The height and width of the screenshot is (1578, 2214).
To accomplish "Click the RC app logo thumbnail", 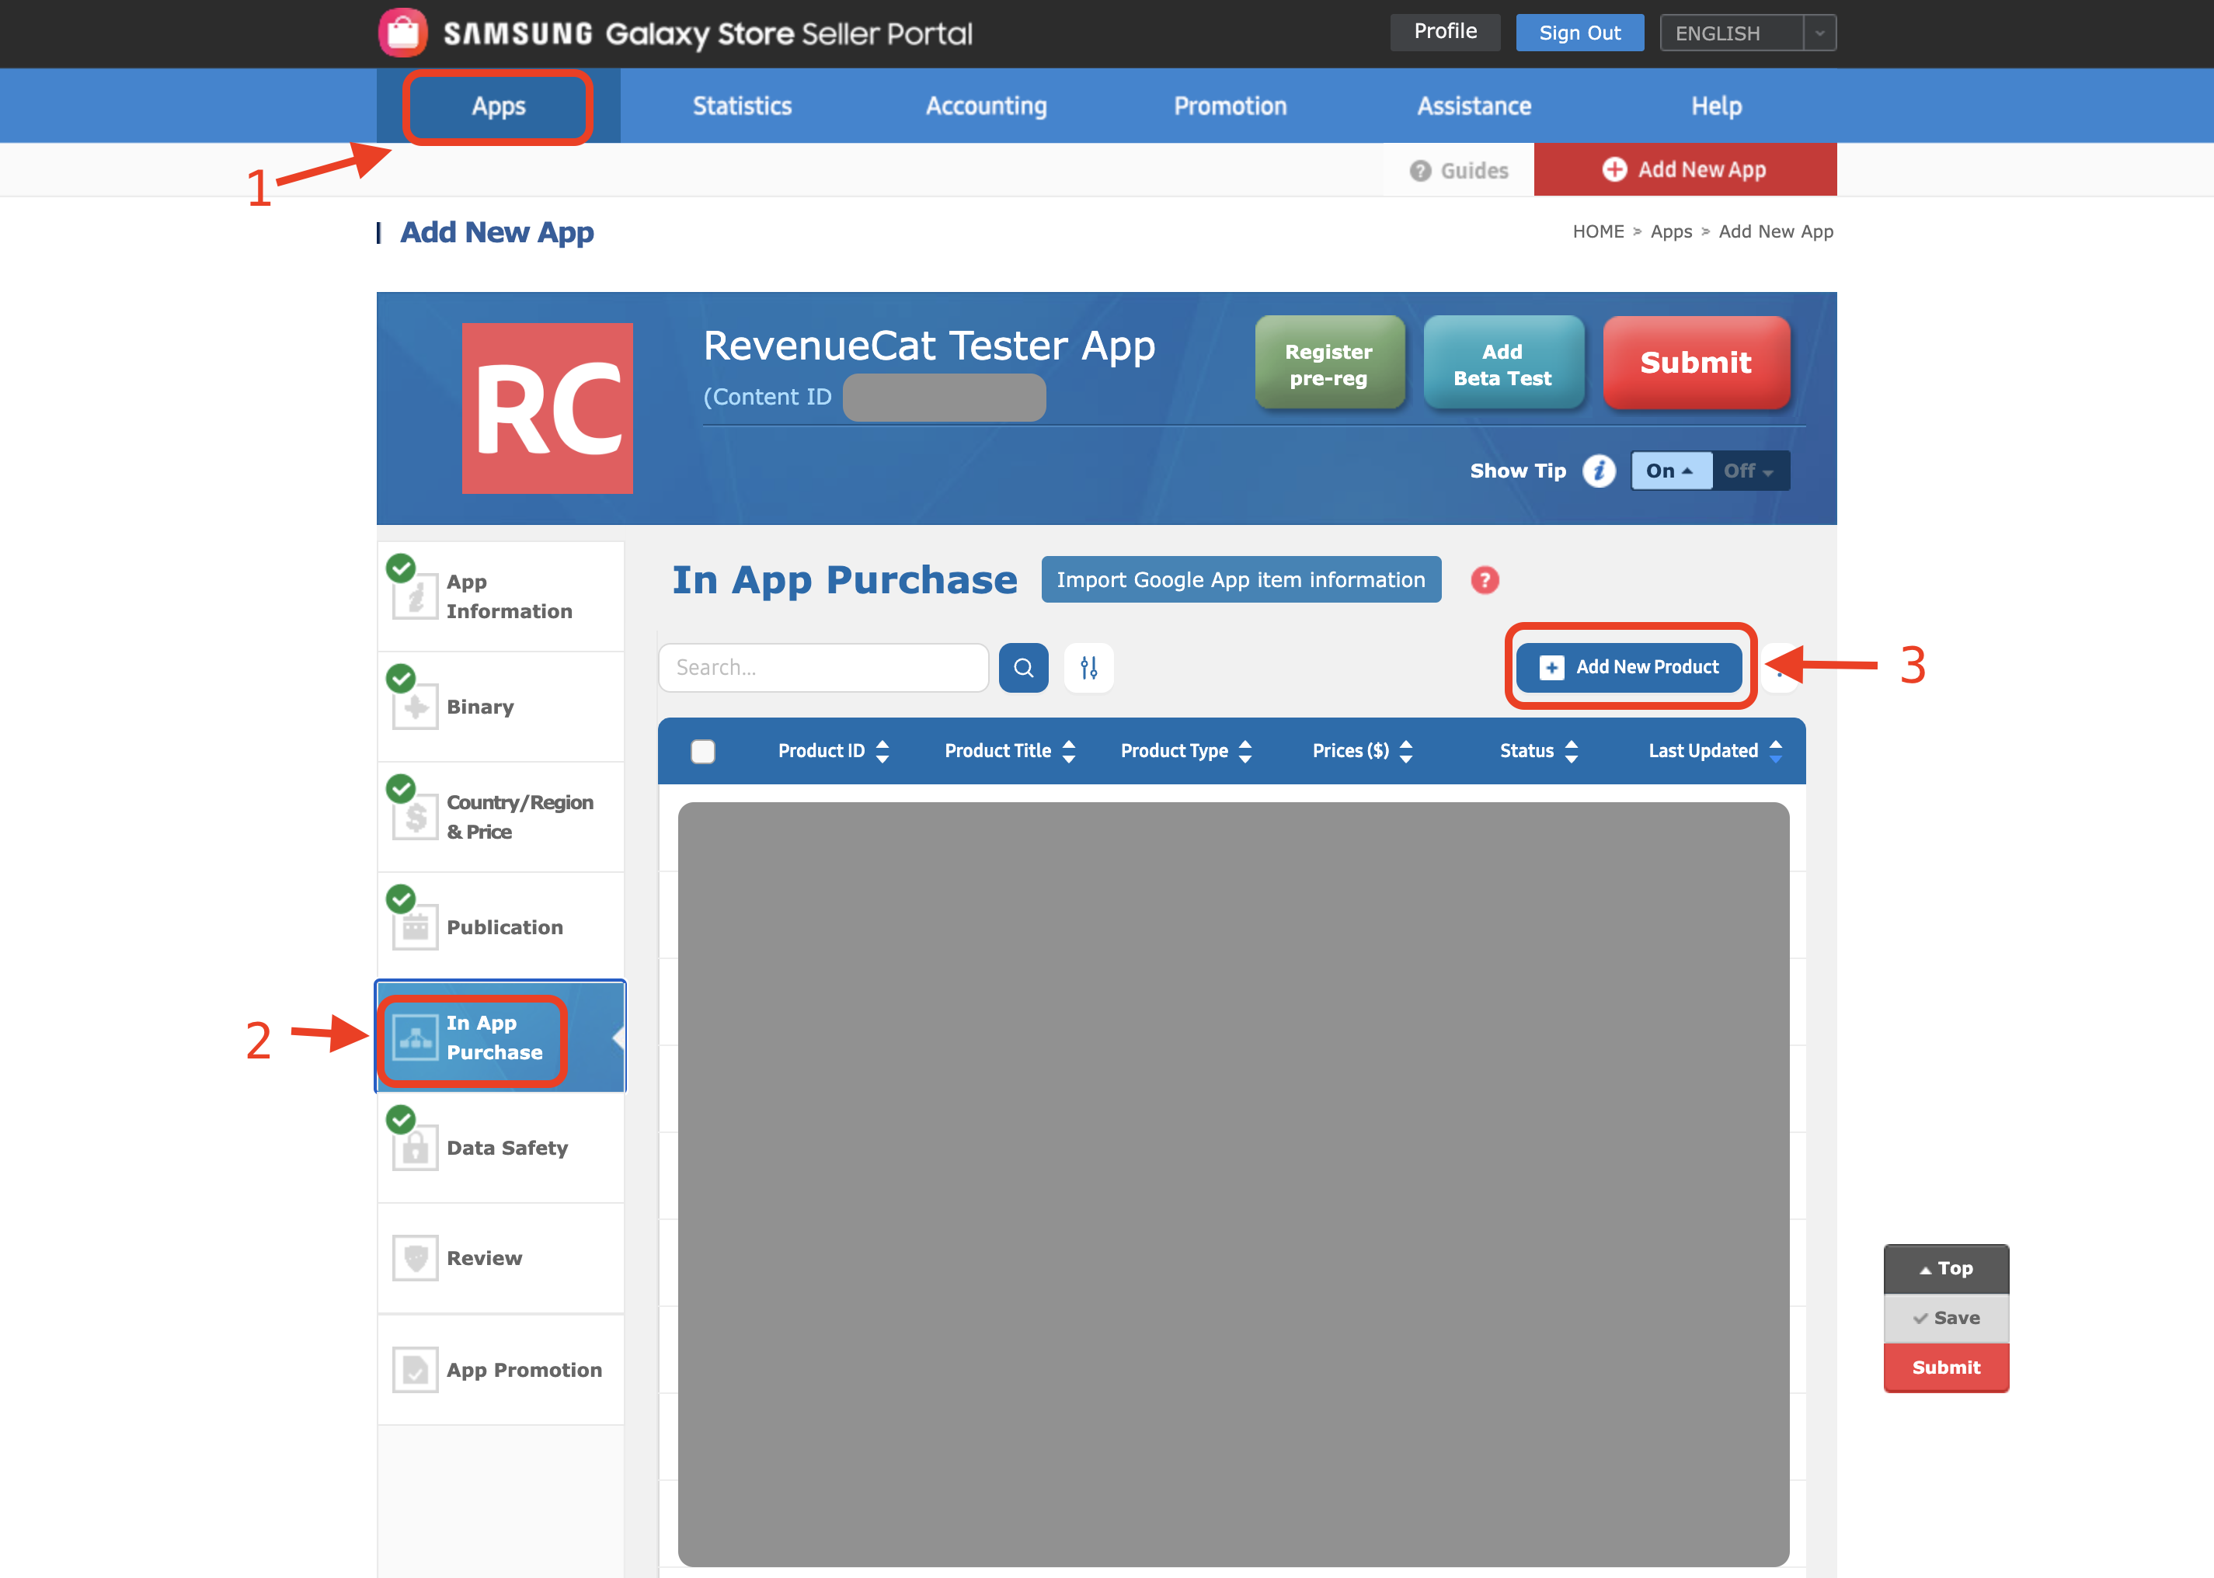I will 547,408.
